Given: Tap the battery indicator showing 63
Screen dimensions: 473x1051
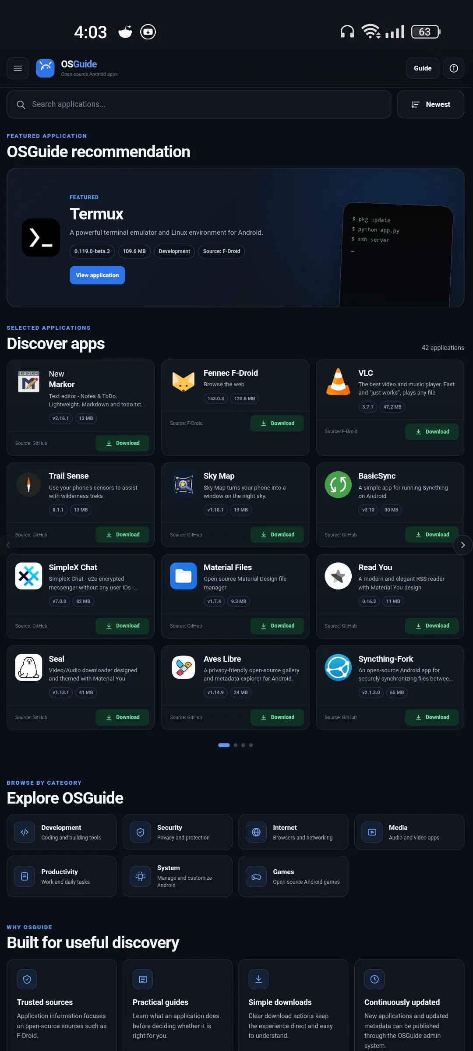Looking at the screenshot, I should [x=426, y=32].
